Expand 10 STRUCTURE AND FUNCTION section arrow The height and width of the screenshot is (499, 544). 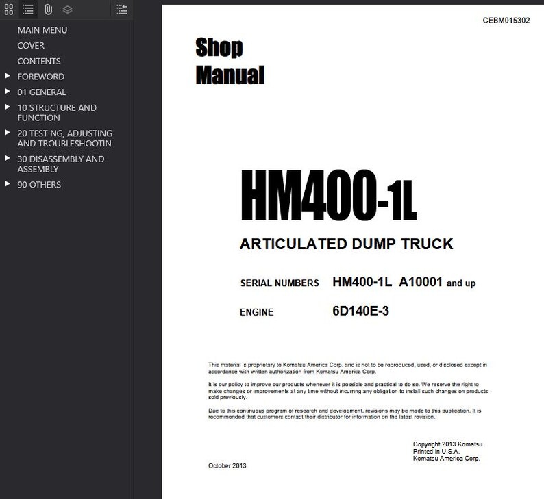point(8,107)
